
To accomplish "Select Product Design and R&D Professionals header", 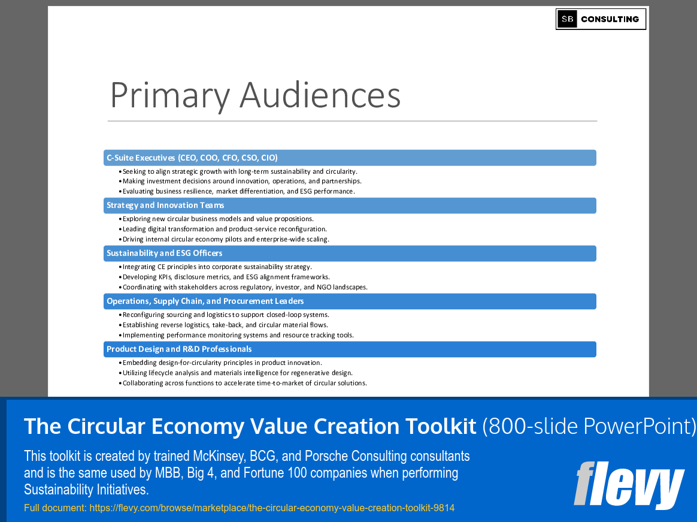I will point(350,349).
